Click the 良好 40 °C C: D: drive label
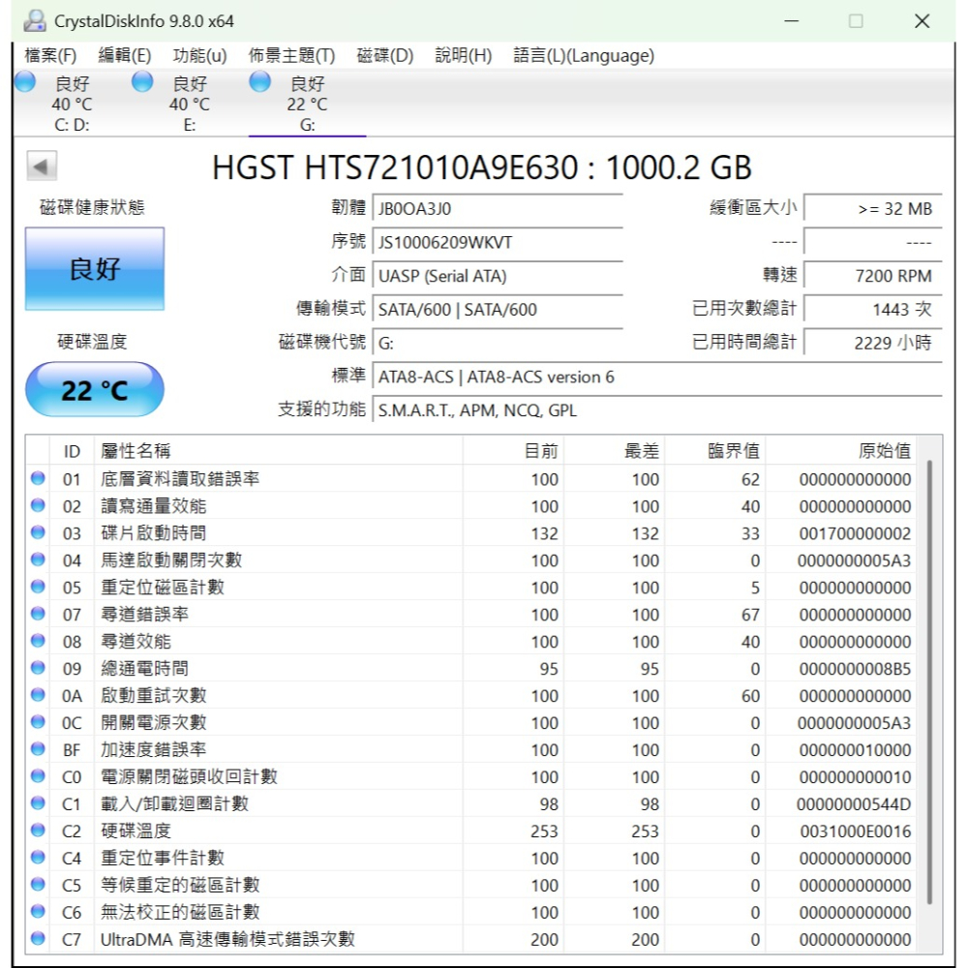 coord(73,104)
